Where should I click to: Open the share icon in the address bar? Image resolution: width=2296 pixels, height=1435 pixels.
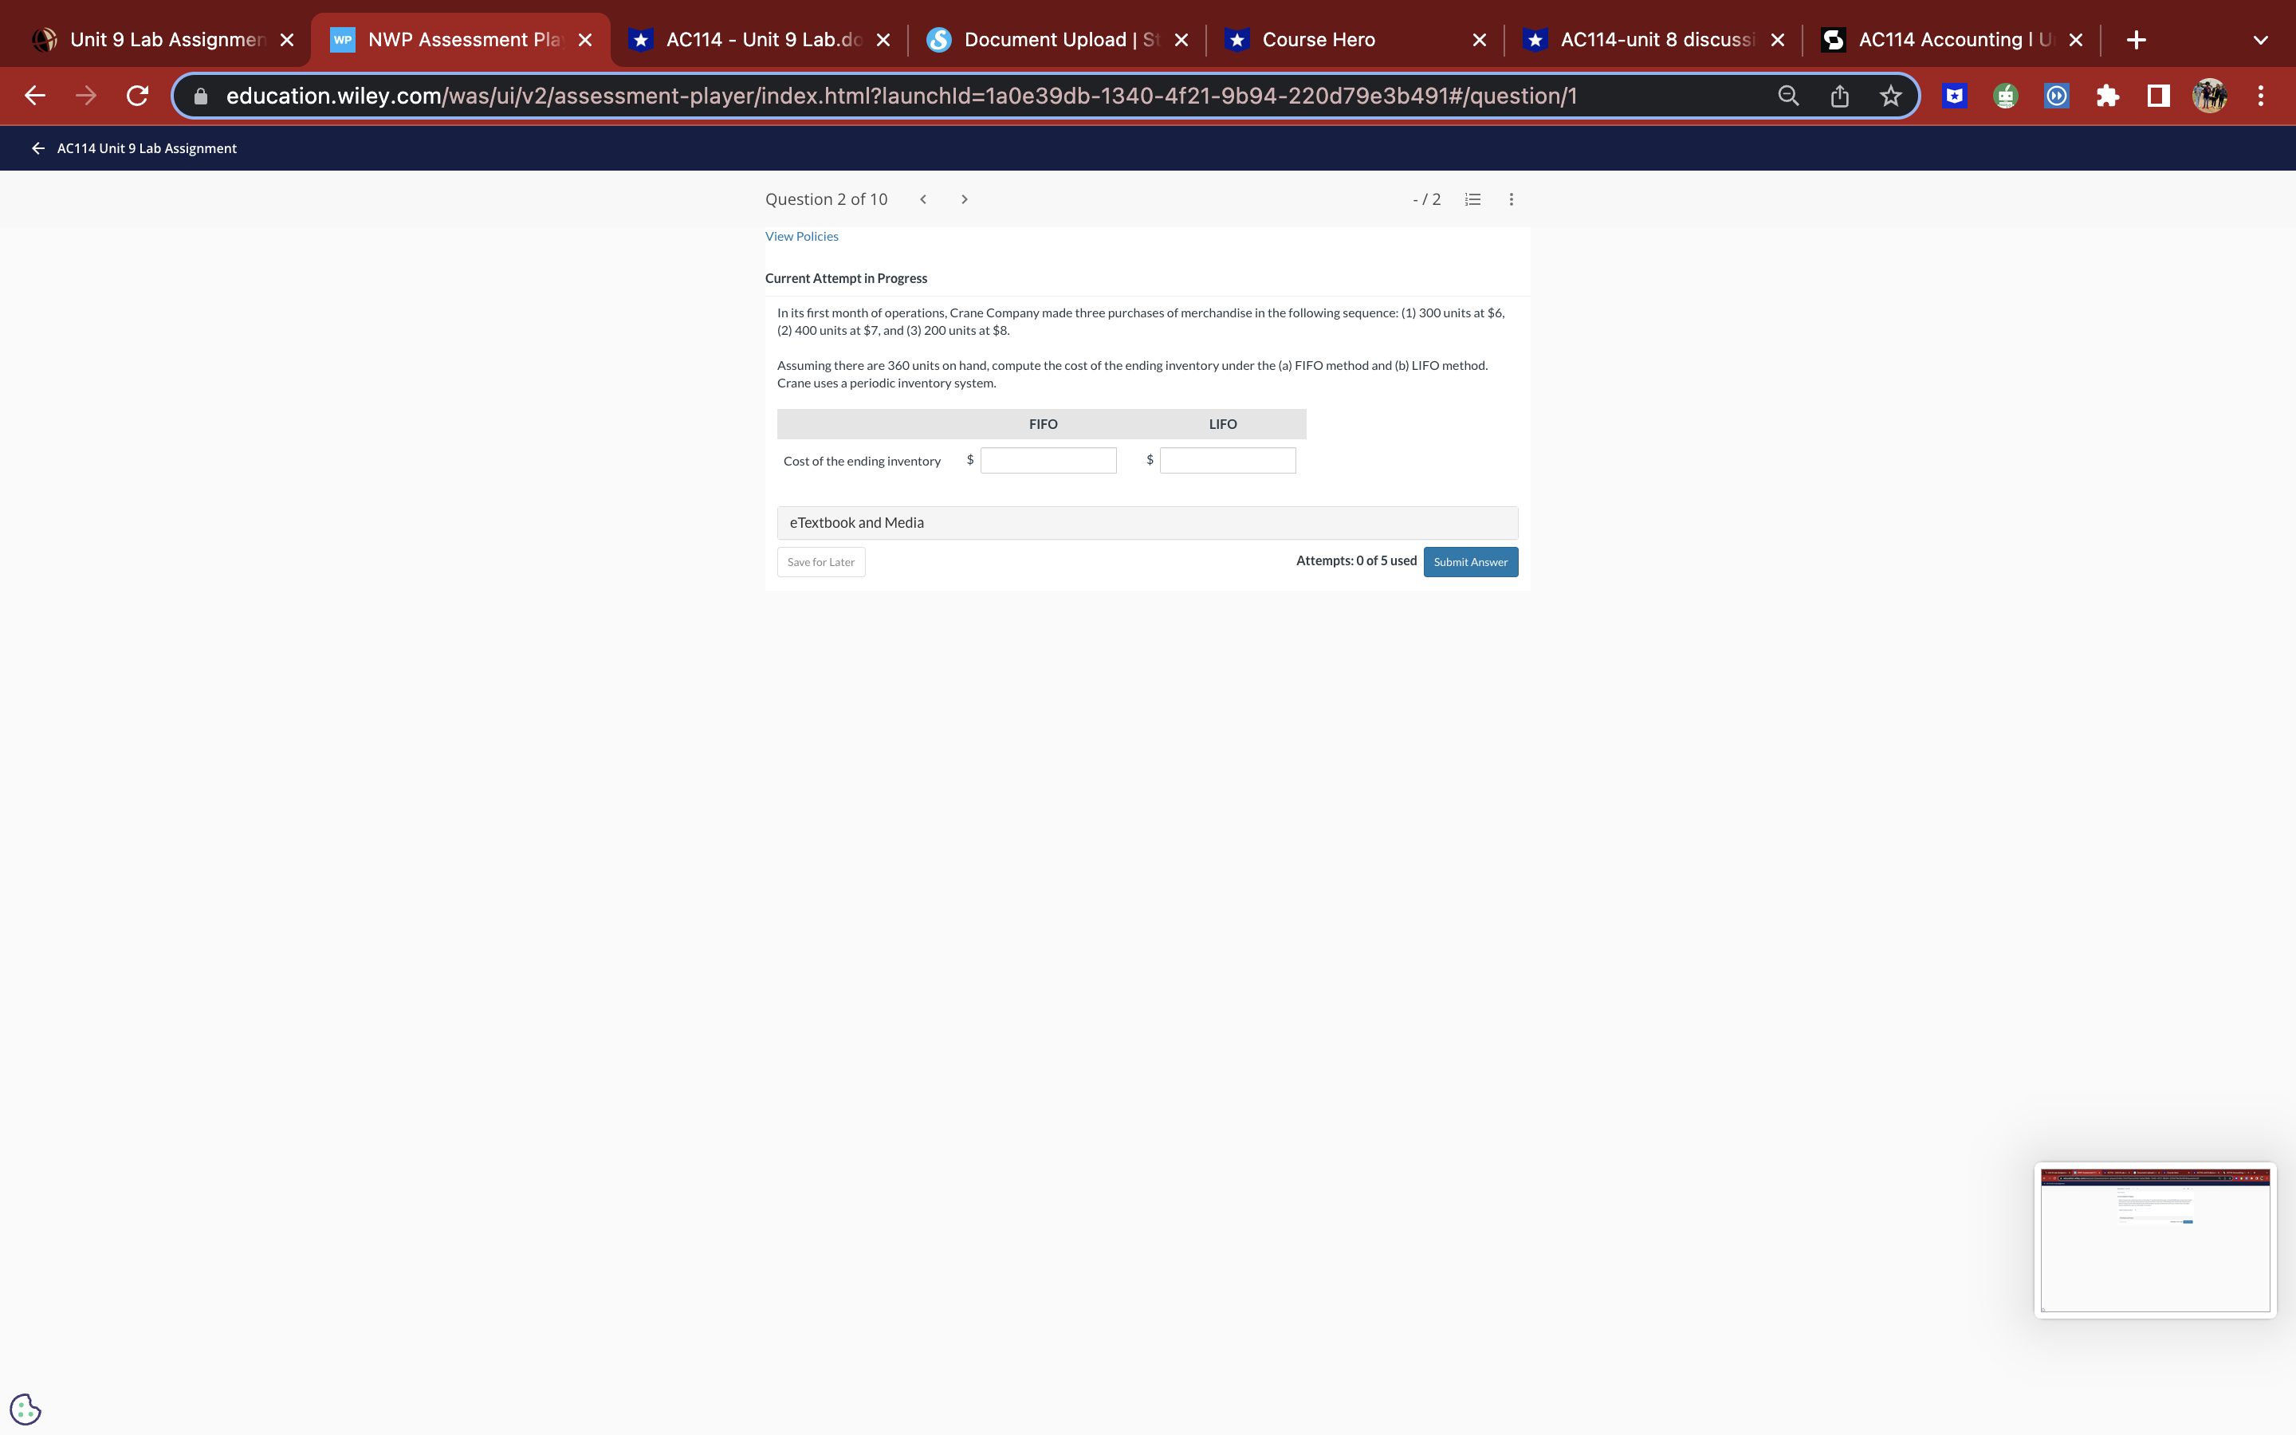tap(1838, 95)
